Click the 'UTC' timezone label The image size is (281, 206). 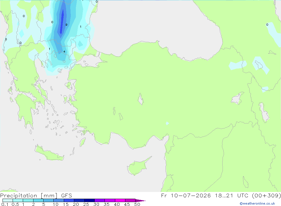click(x=243, y=196)
